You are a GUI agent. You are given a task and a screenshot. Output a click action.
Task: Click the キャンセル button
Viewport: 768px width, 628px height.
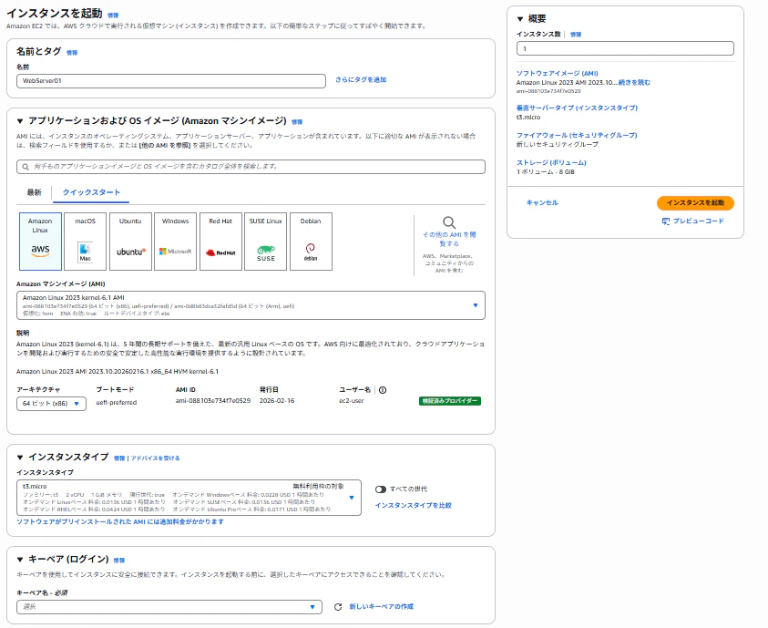(542, 203)
